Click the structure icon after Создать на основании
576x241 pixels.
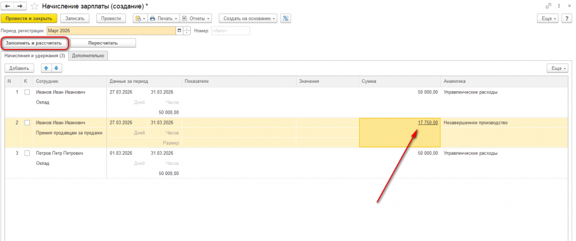286,19
